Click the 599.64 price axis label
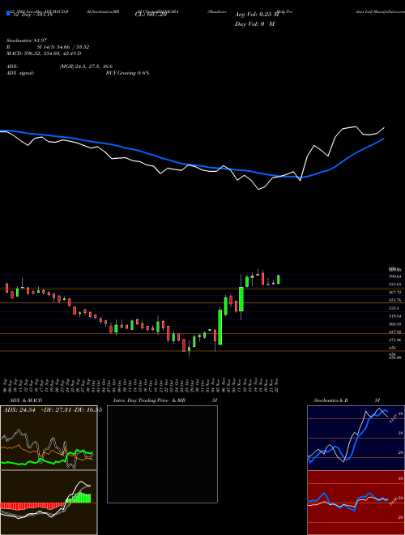The image size is (405, 535). (x=395, y=276)
